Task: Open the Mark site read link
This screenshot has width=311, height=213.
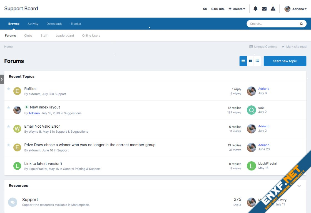Action: (x=294, y=47)
